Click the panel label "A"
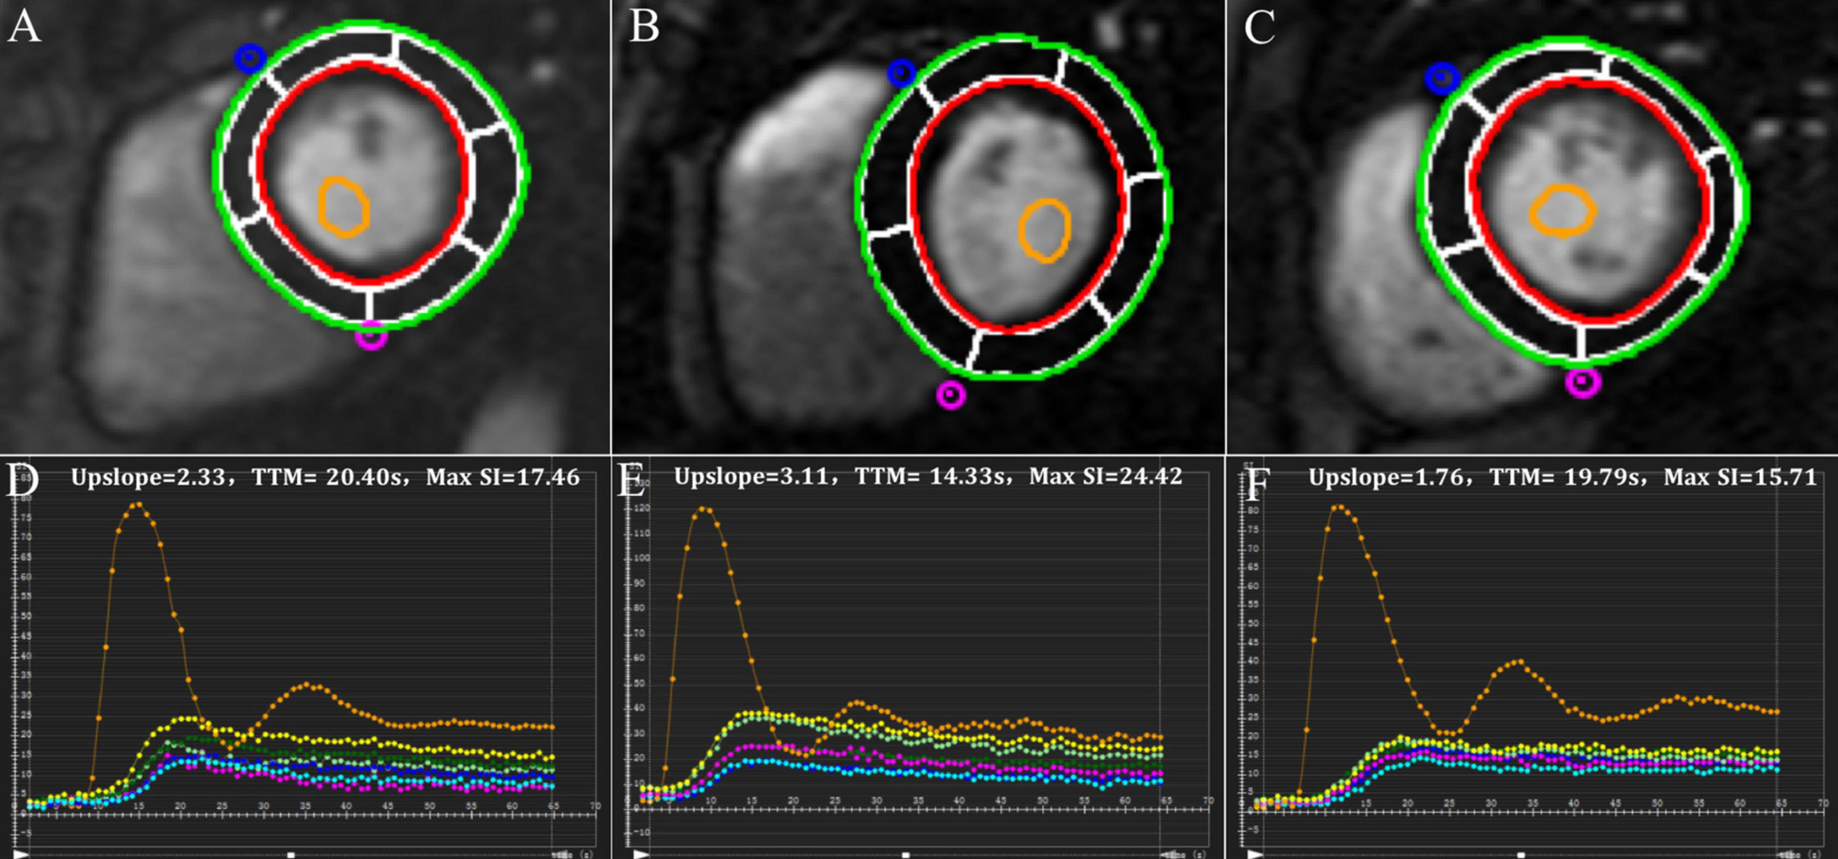 [23, 27]
